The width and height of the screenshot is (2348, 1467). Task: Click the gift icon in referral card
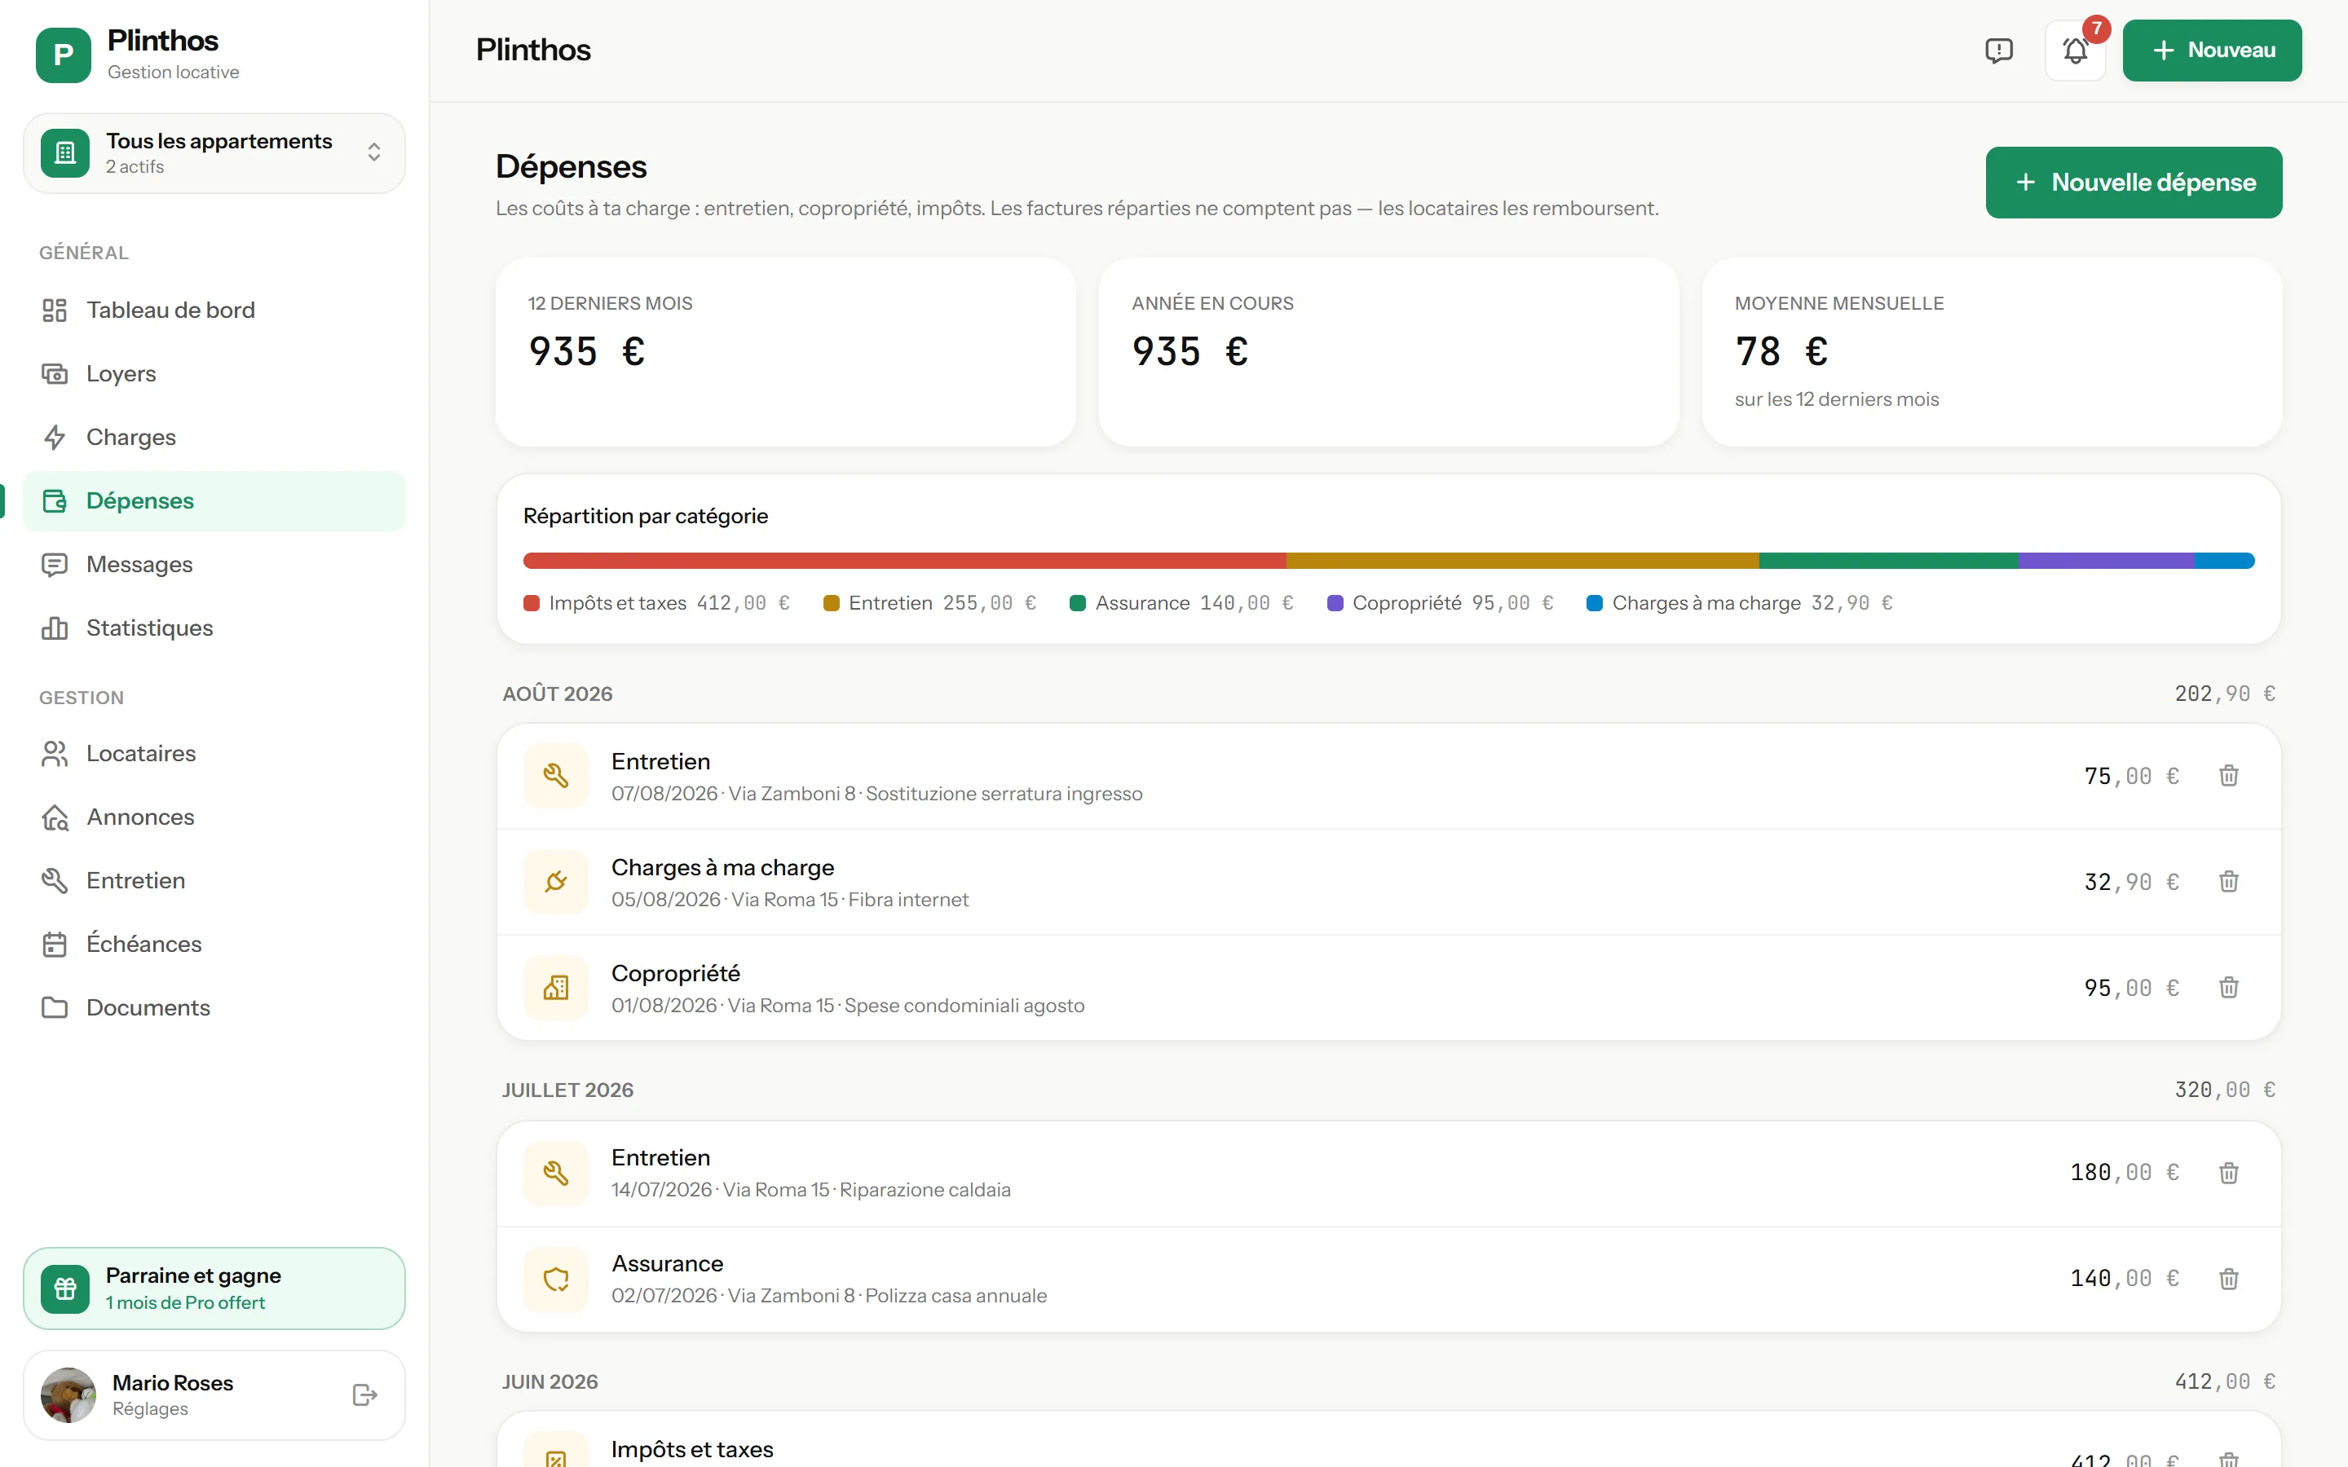point(65,1289)
